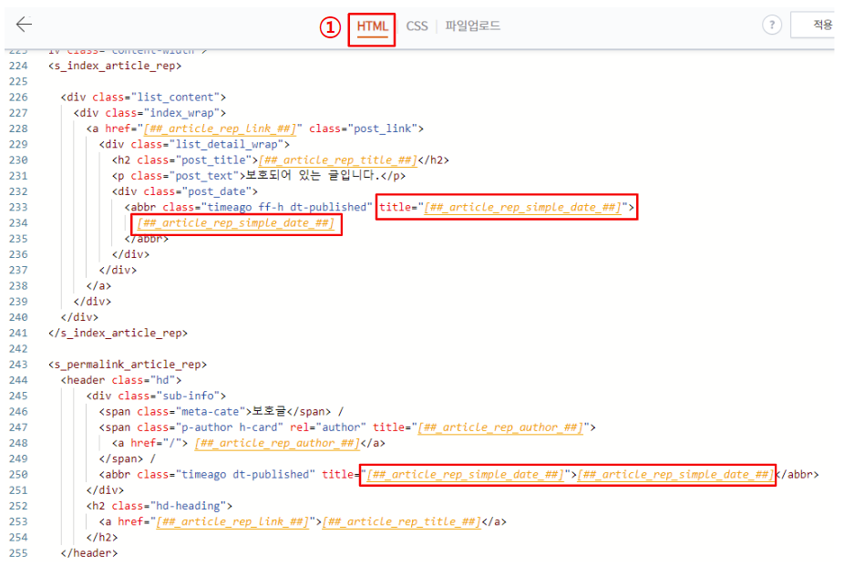The height and width of the screenshot is (566, 844).
Task: Click second [##_article_rep_simple_date_##] on line 250
Action: [675, 475]
